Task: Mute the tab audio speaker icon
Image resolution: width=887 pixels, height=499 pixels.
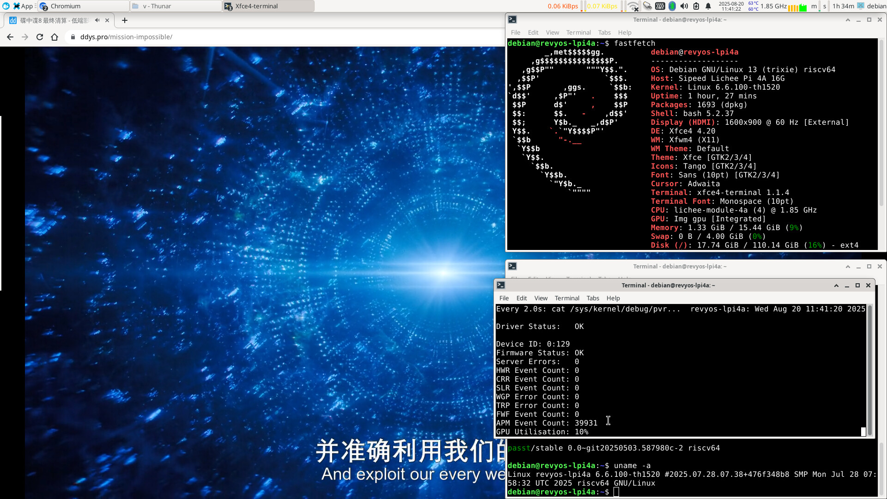Action: click(97, 20)
